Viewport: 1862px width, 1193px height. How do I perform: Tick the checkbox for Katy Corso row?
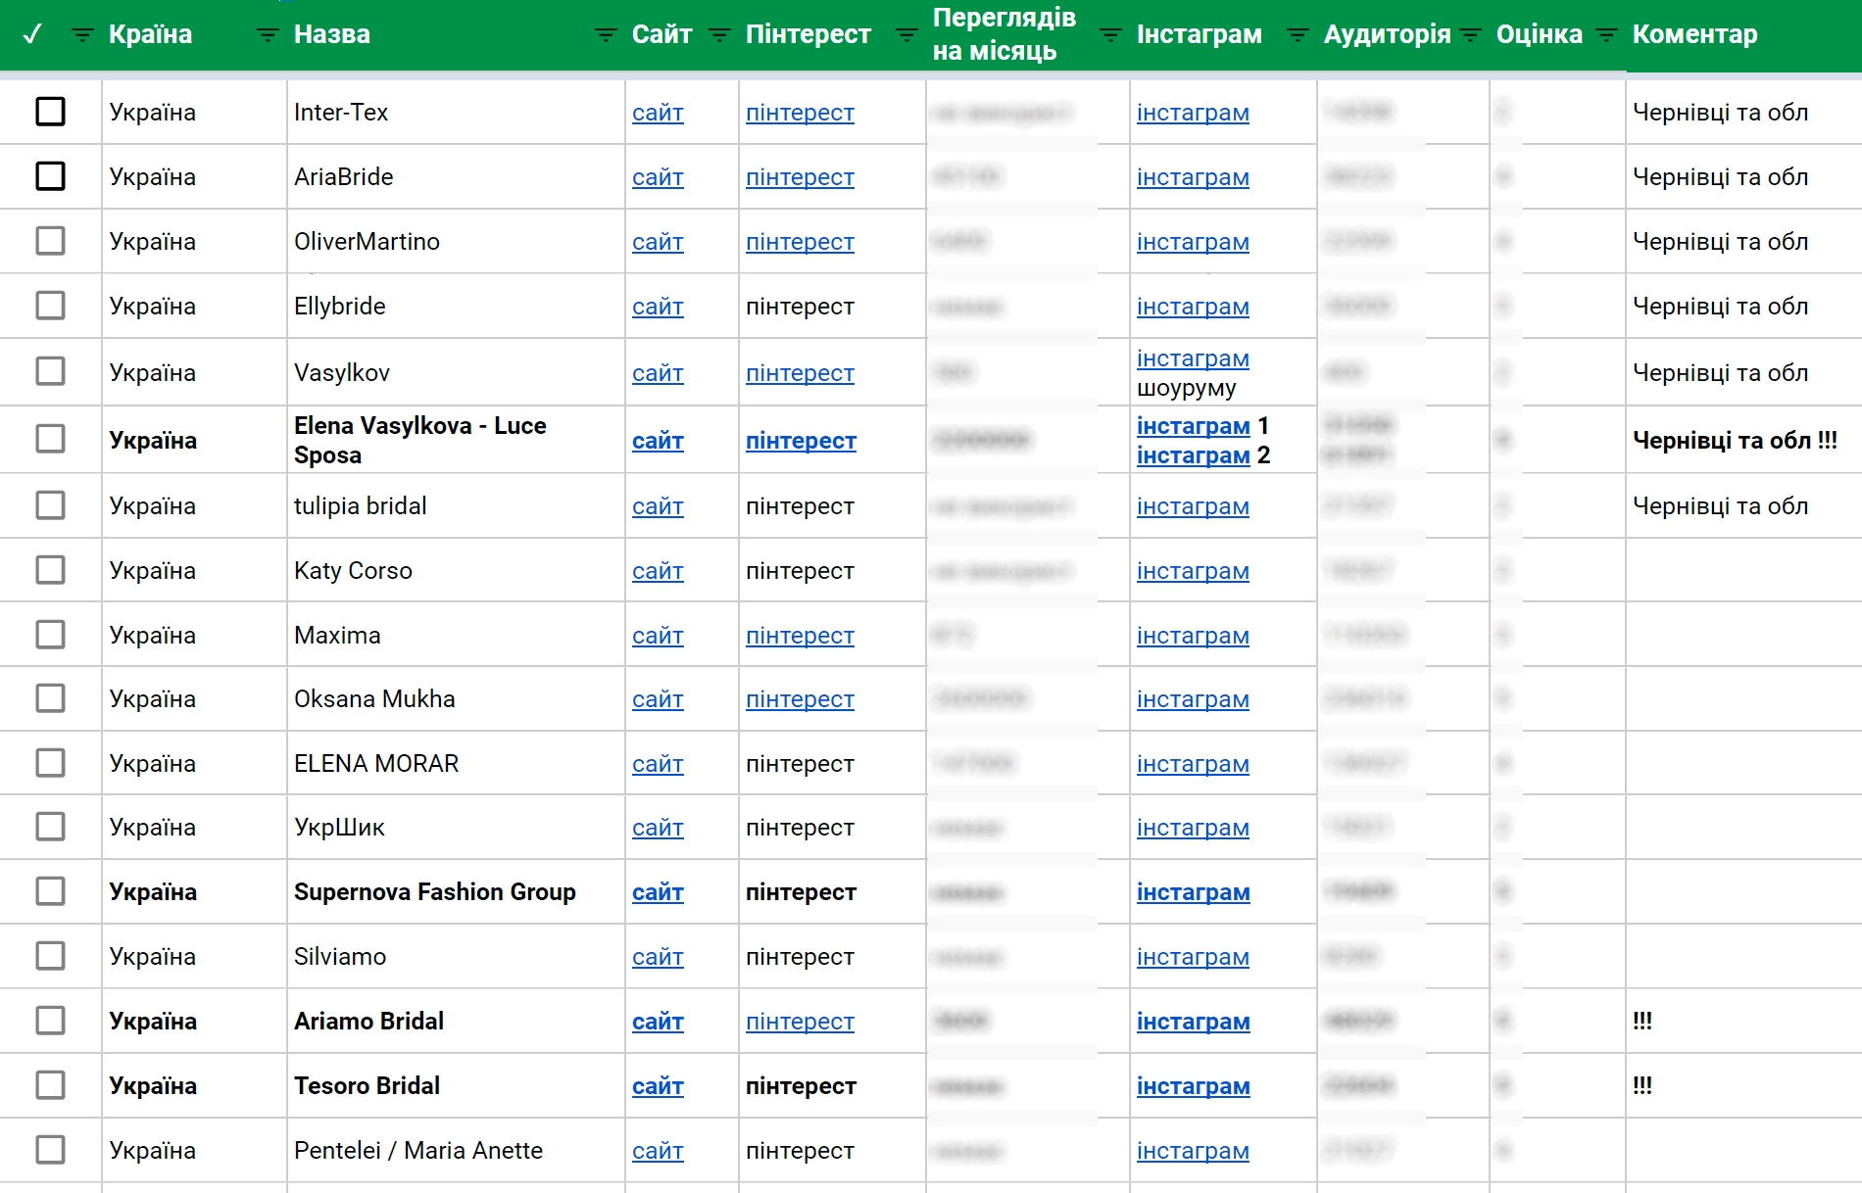click(50, 570)
